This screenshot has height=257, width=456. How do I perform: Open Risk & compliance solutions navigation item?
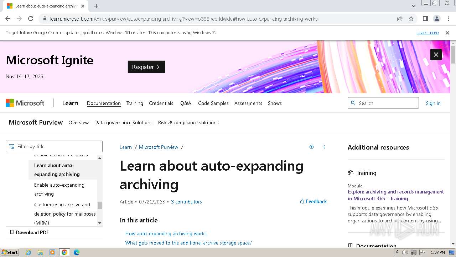point(188,122)
